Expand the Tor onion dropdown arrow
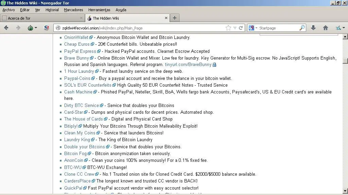 coord(36,28)
